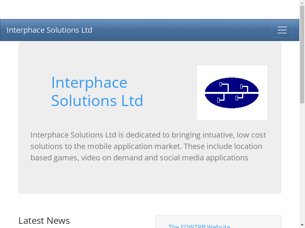The width and height of the screenshot is (305, 228).
Task: Open 'The EDWTRB Website' link
Action: [x=199, y=226]
